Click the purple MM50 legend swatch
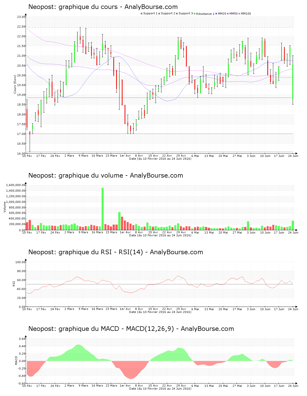307x396 pixels. pos(228,14)
